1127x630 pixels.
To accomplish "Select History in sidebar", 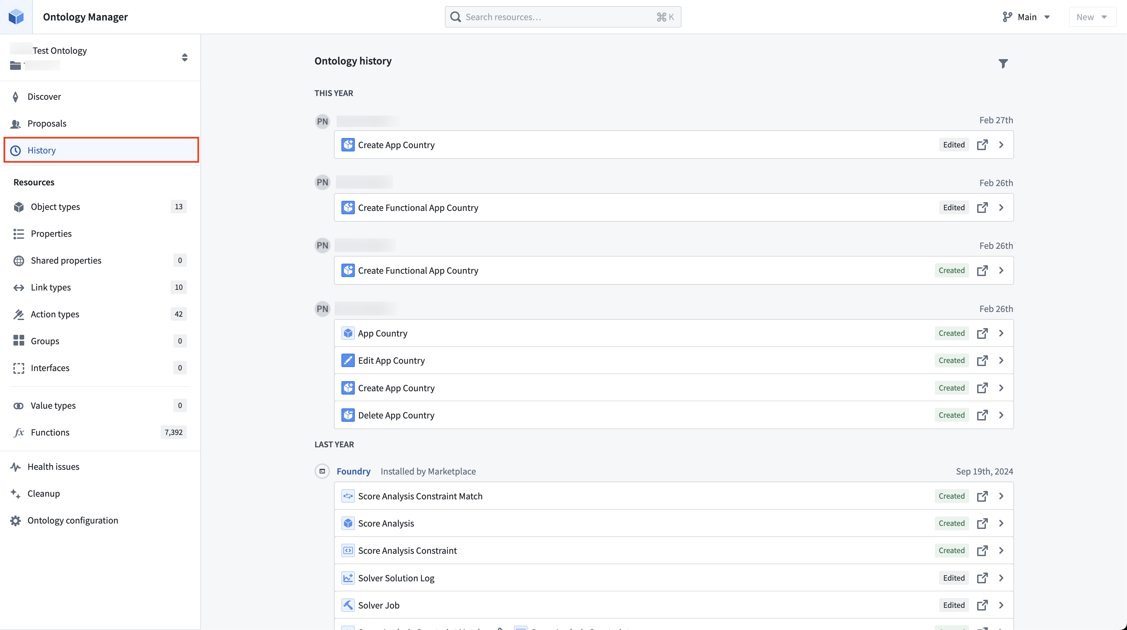I will point(101,150).
